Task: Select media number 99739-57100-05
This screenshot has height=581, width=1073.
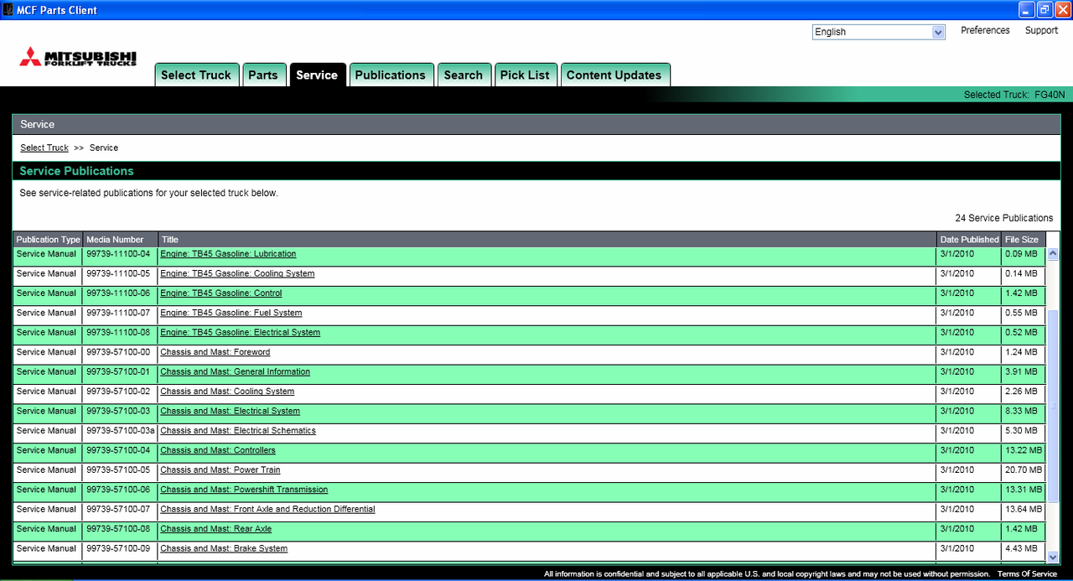Action: [120, 469]
